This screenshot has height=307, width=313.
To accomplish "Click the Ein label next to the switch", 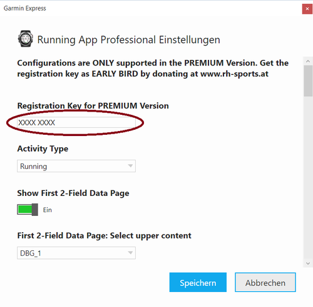I will [48, 210].
